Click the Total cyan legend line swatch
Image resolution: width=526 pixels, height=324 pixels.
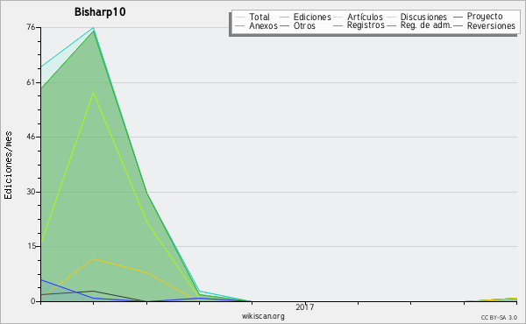point(240,17)
